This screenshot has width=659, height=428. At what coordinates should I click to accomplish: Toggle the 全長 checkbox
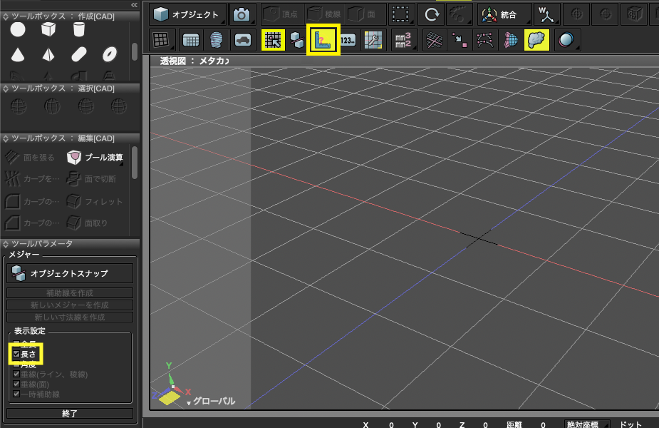tap(16, 343)
